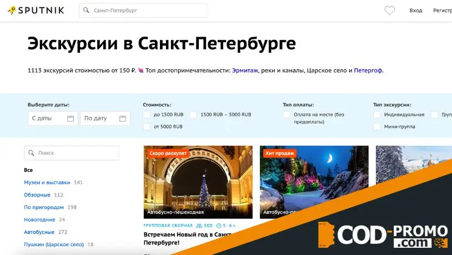Check 'Мини-группа' excursion type
Viewport: 452px width, 255px height.
(x=377, y=126)
